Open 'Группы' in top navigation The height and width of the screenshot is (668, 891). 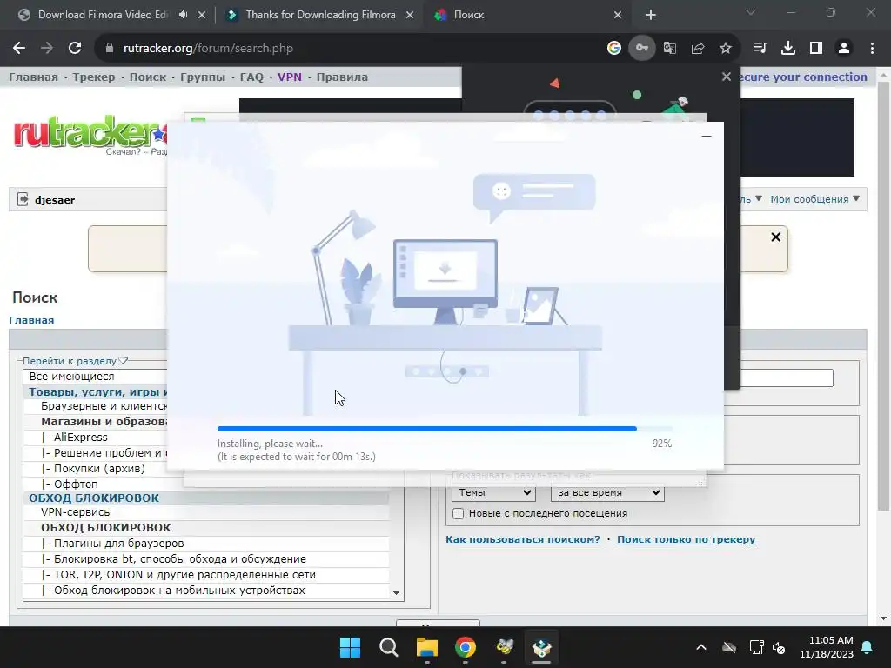pyautogui.click(x=203, y=77)
